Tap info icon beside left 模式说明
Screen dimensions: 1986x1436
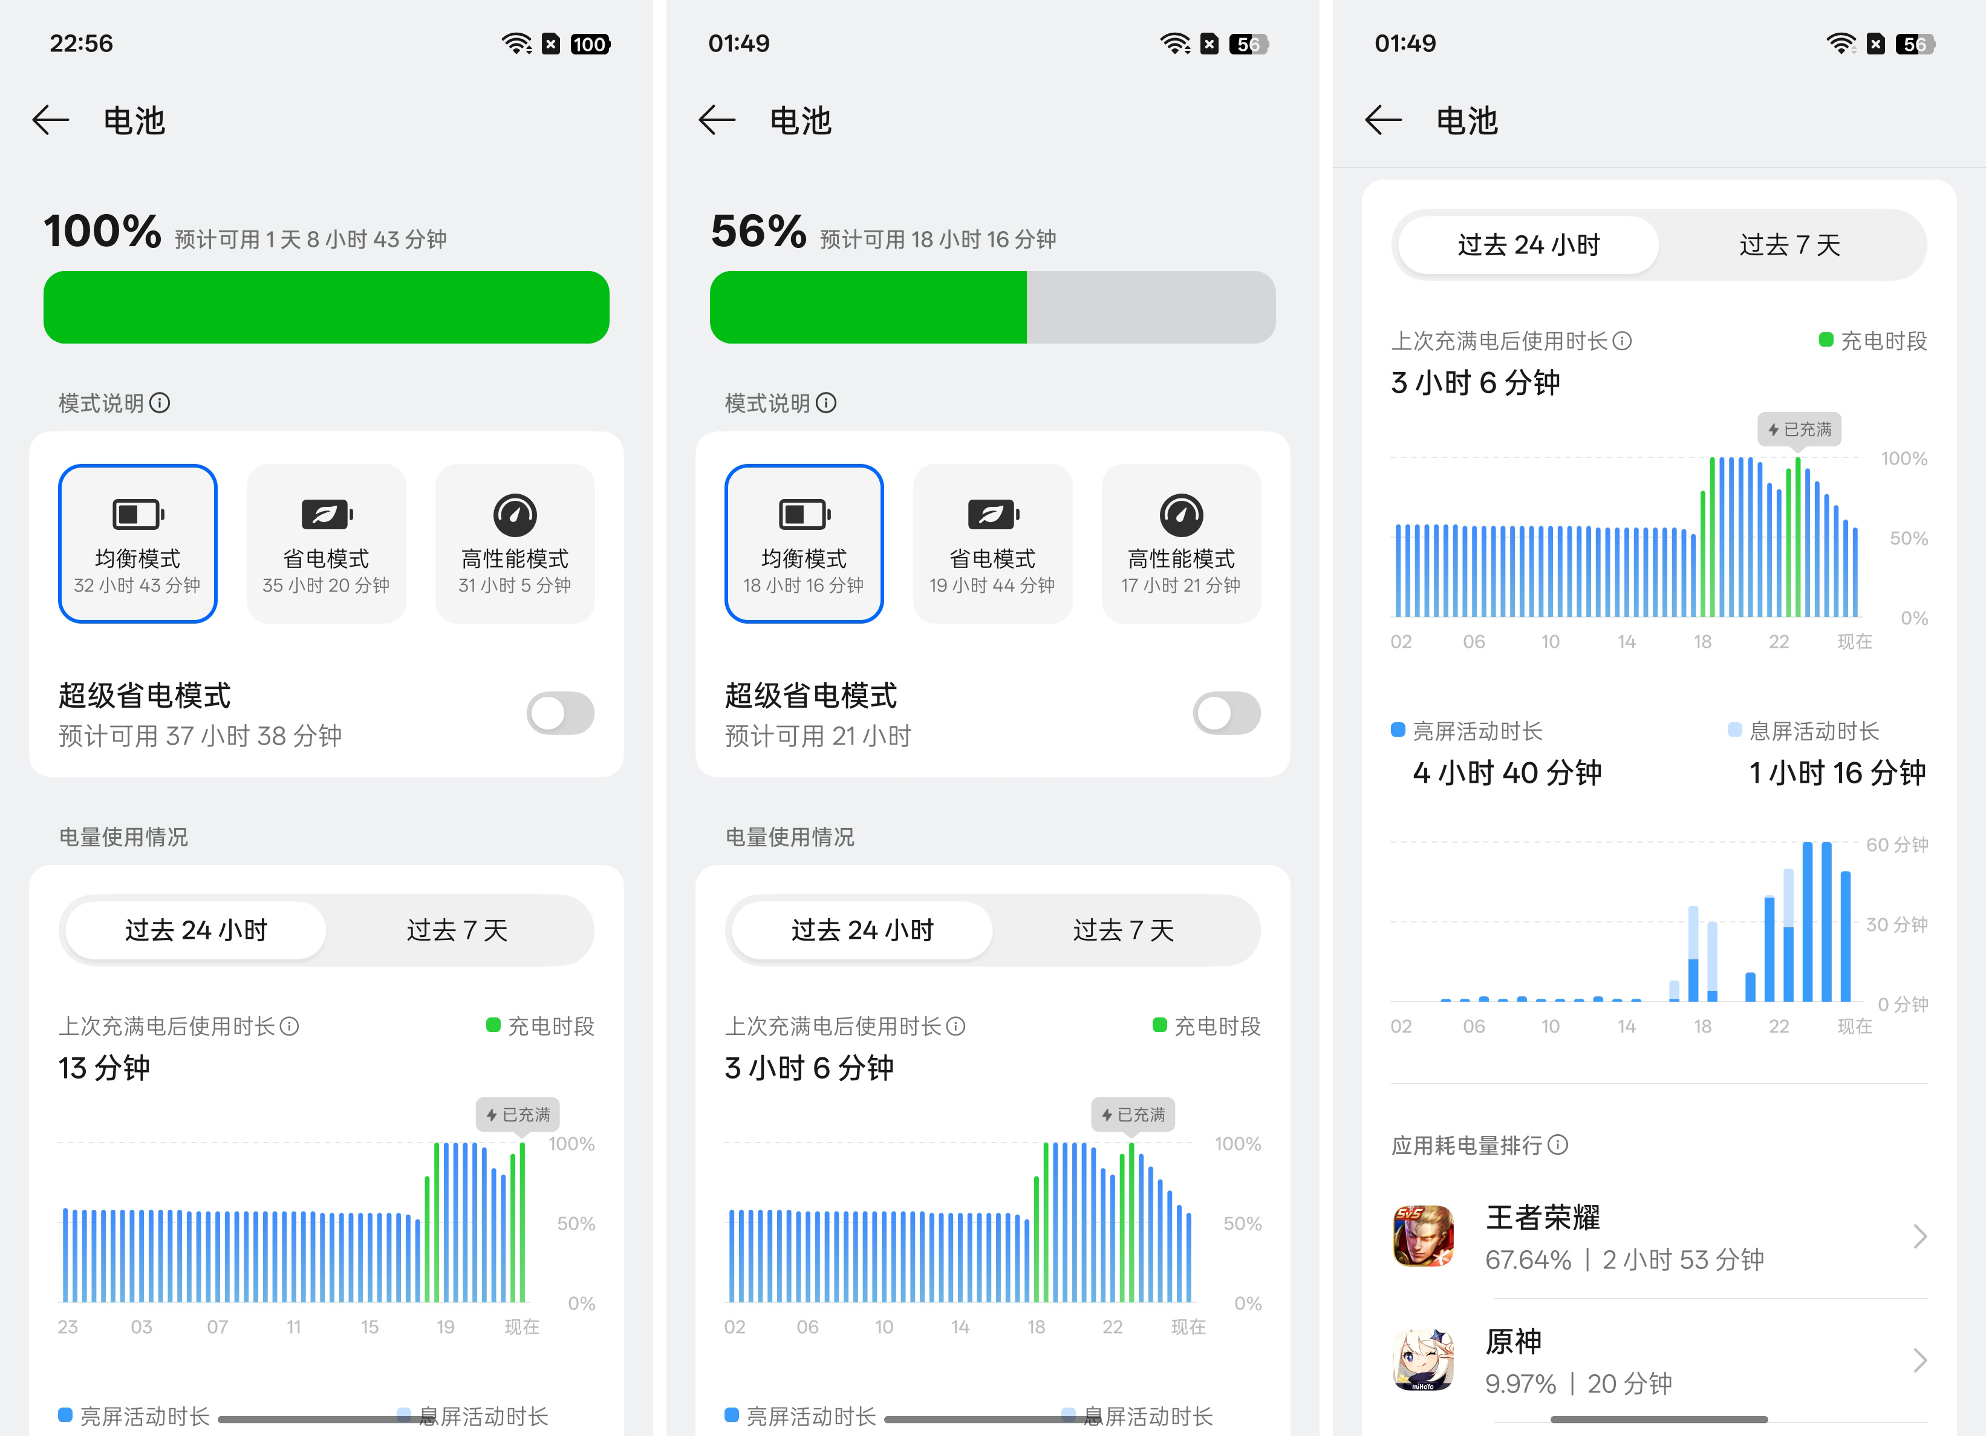tap(160, 403)
